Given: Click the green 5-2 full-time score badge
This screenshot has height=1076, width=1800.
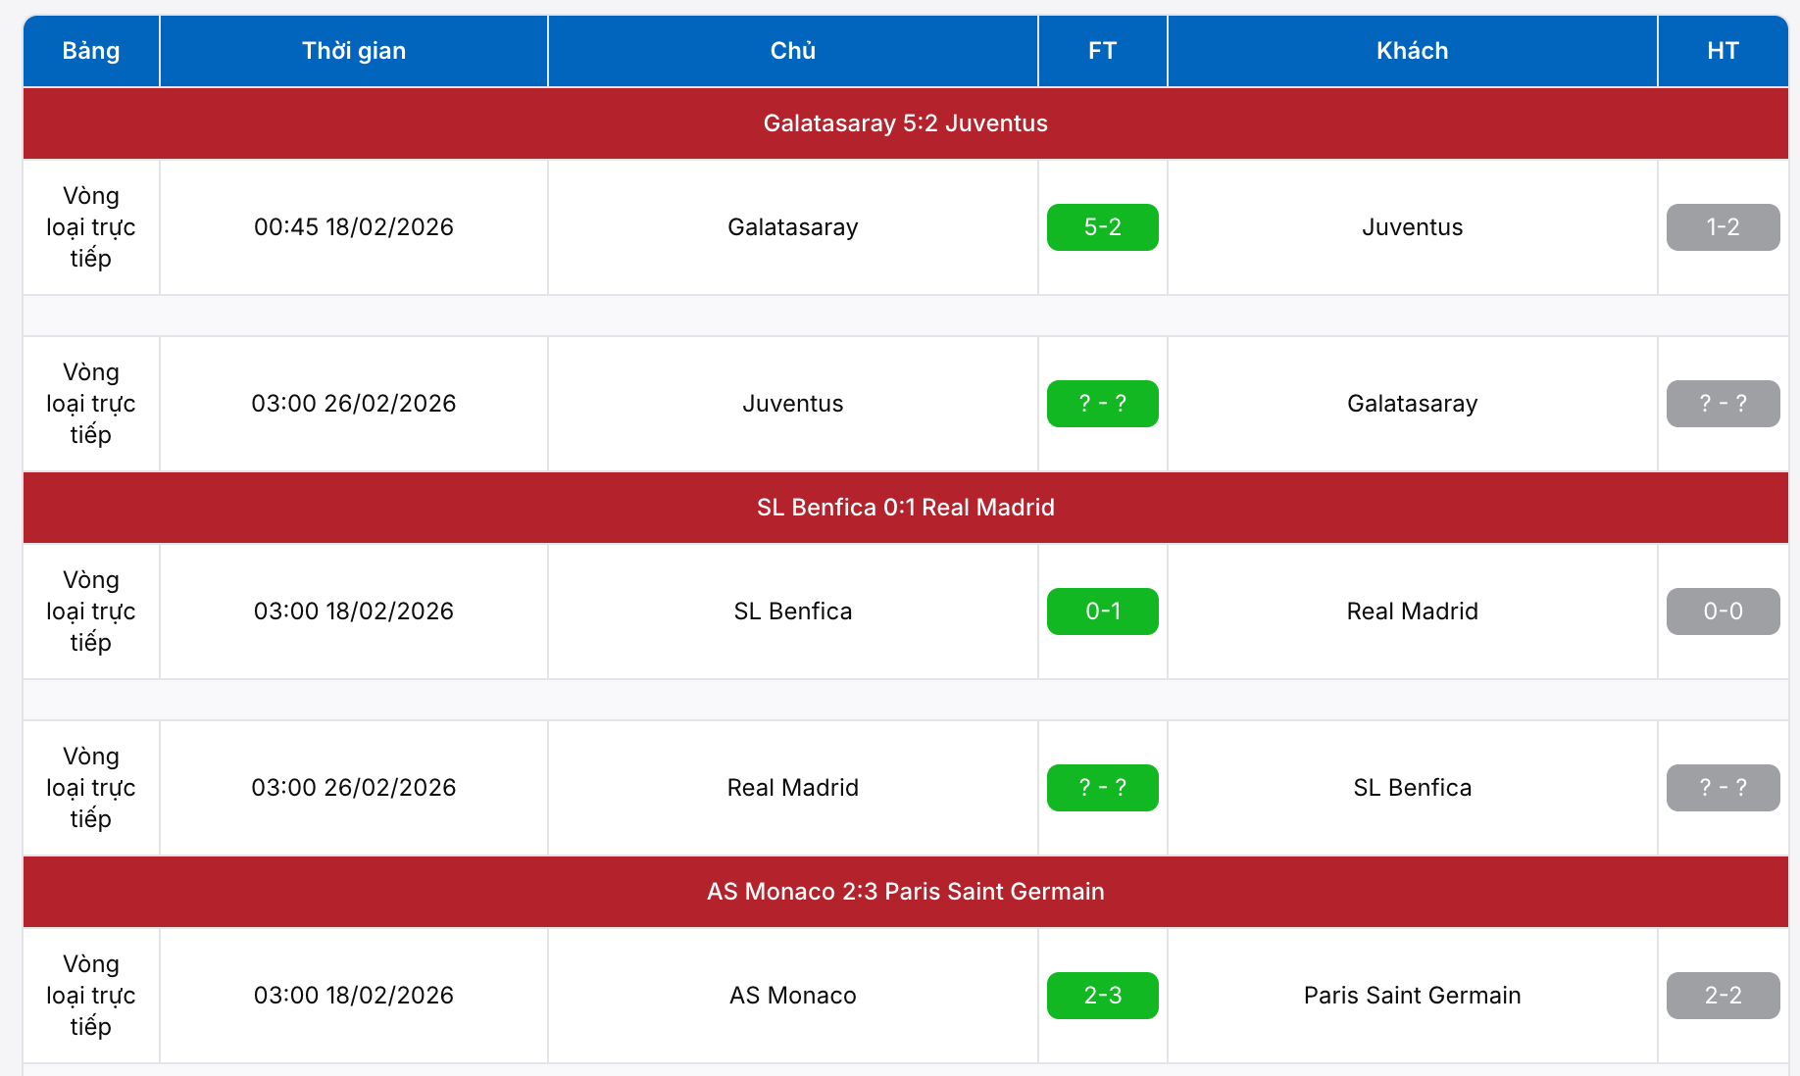Looking at the screenshot, I should [x=1102, y=227].
